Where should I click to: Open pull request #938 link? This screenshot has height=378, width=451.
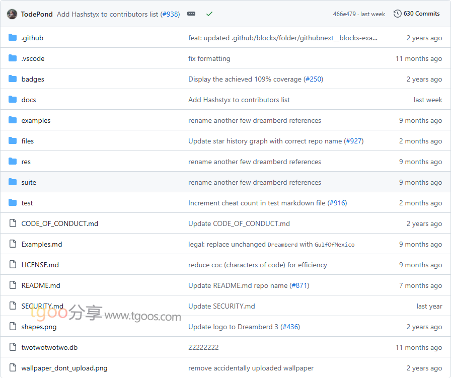click(170, 14)
